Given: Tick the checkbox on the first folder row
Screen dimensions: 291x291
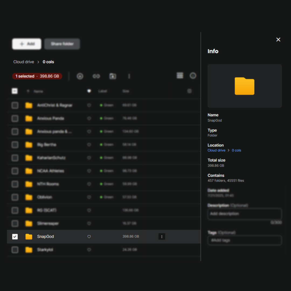Looking at the screenshot, I should [x=15, y=105].
